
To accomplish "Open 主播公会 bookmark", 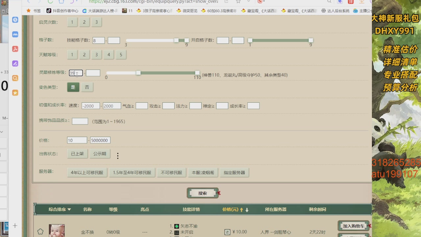I will click(x=362, y=11).
